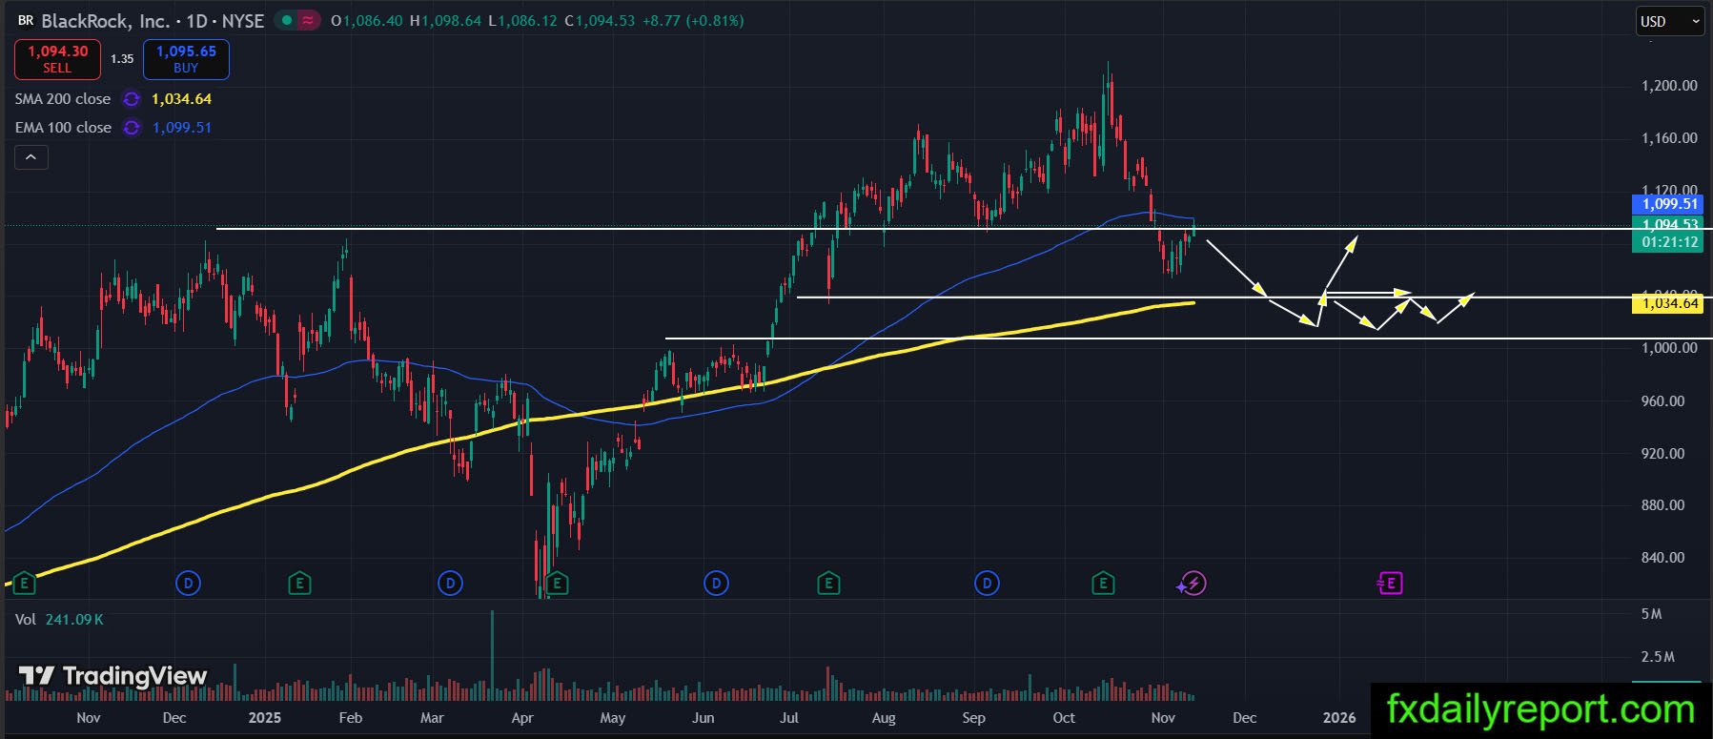Image resolution: width=1713 pixels, height=739 pixels.
Task: Click the purple lightning event icon
Action: [1193, 583]
